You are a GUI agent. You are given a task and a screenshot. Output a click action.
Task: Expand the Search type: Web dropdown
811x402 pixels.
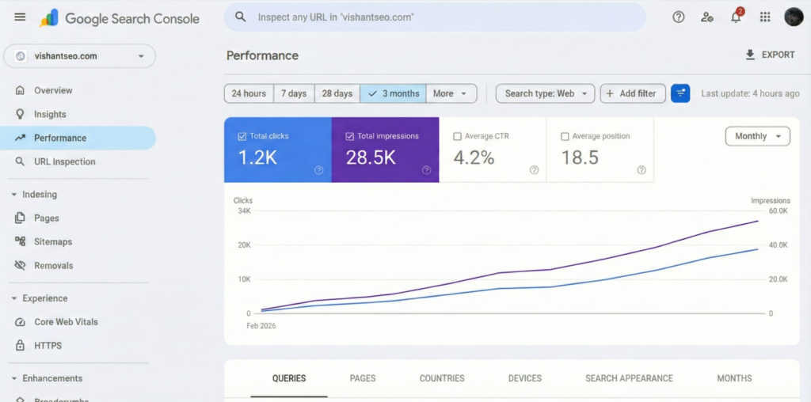[x=545, y=93]
